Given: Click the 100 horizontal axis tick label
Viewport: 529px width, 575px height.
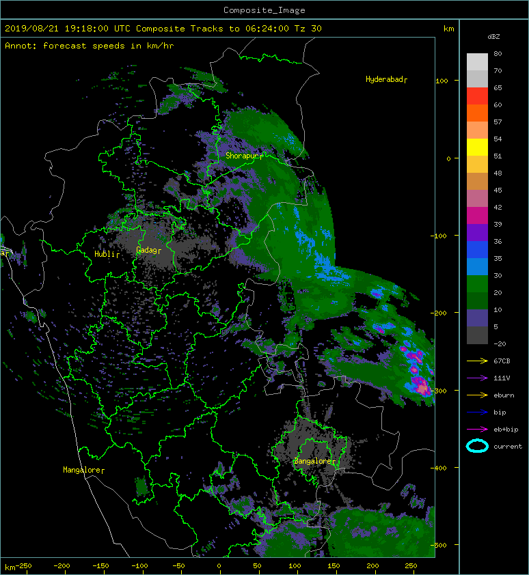Looking at the screenshot, I should tap(295, 566).
